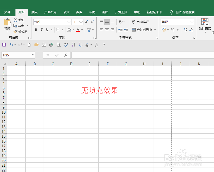Open the 文件 menu
Screen dimensions: 214x172
8,12
